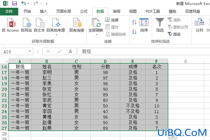Cancel formula entry X button

click(x=48, y=51)
